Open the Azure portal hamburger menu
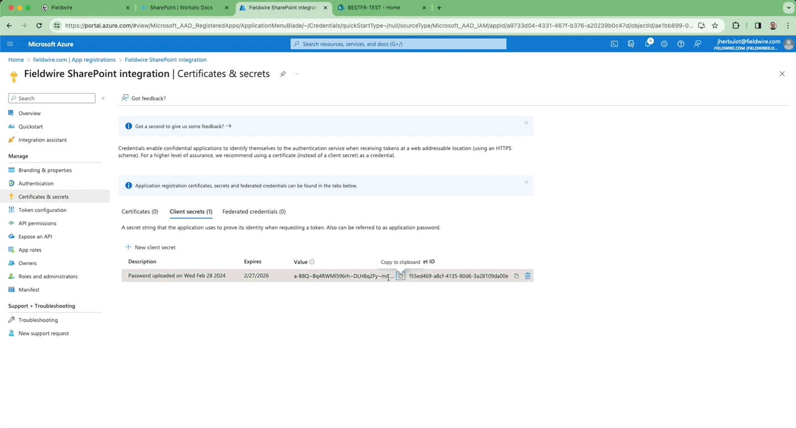The width and height of the screenshot is (796, 428). pos(9,44)
